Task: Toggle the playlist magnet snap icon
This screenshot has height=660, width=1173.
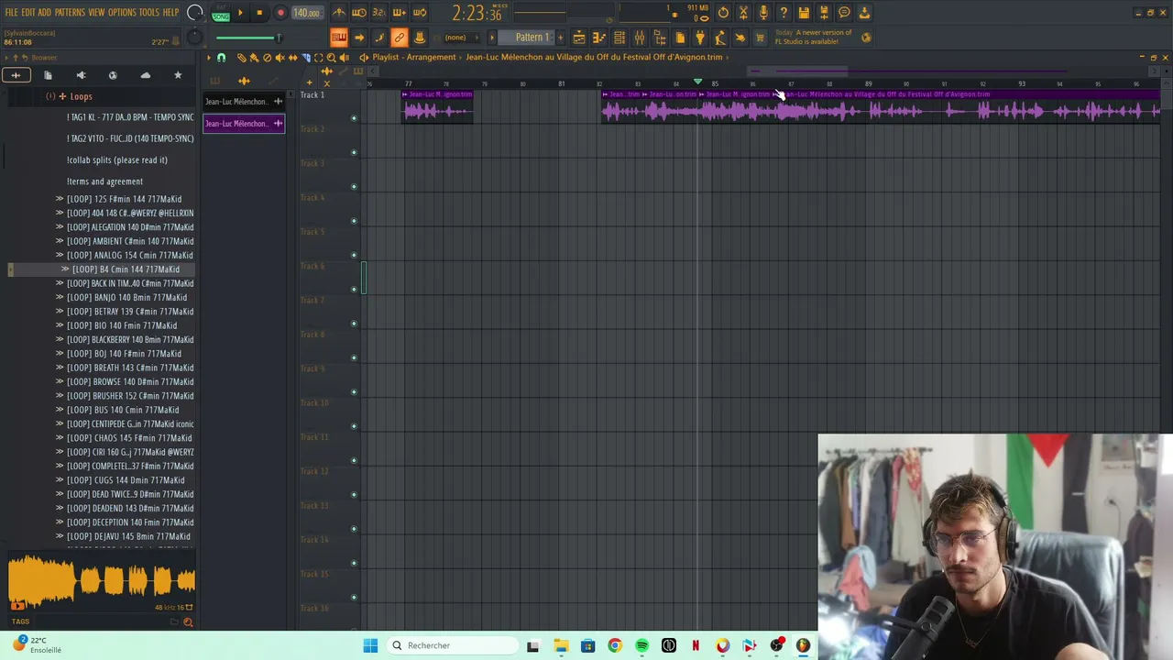Action: [x=221, y=58]
